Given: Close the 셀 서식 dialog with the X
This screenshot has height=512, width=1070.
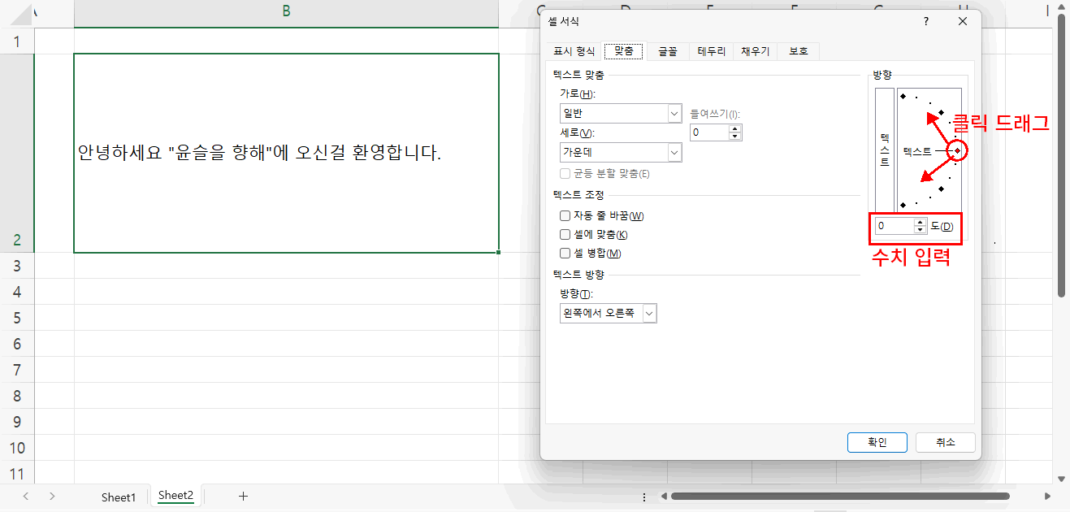Looking at the screenshot, I should point(963,22).
